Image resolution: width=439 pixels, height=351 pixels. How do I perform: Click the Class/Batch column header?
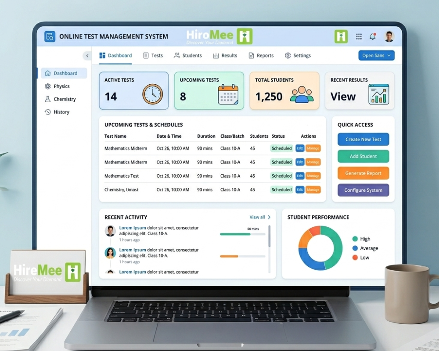[232, 136]
